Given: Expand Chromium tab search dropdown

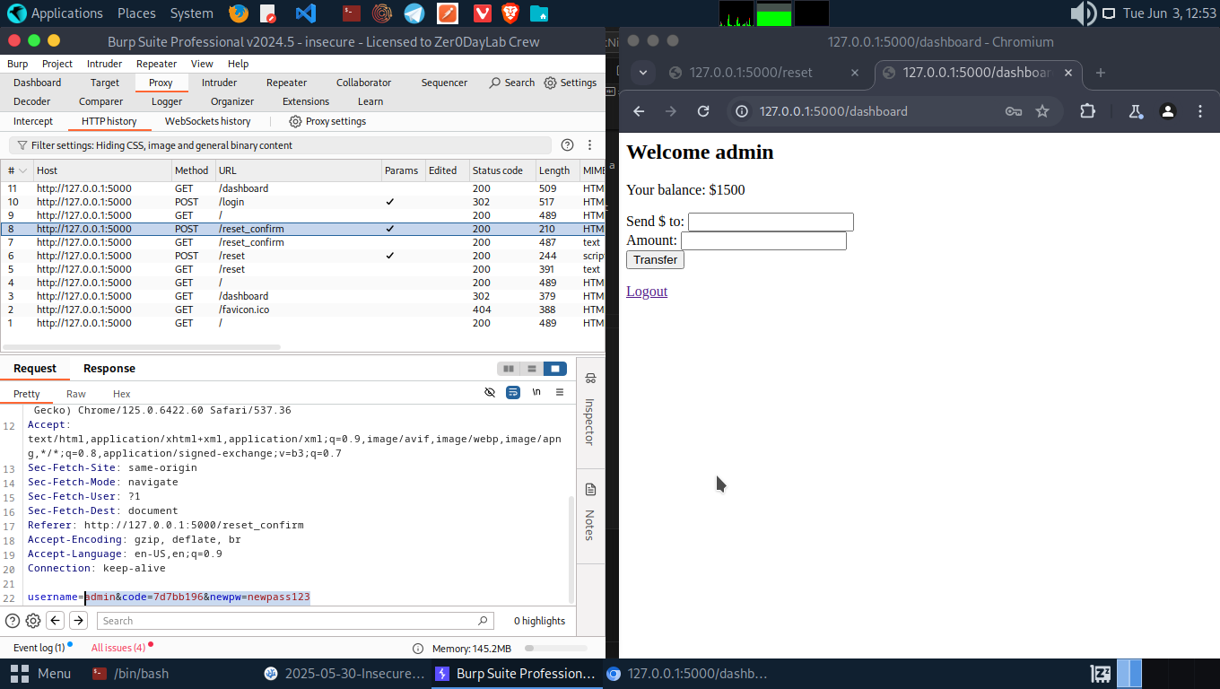Looking at the screenshot, I should (643, 74).
